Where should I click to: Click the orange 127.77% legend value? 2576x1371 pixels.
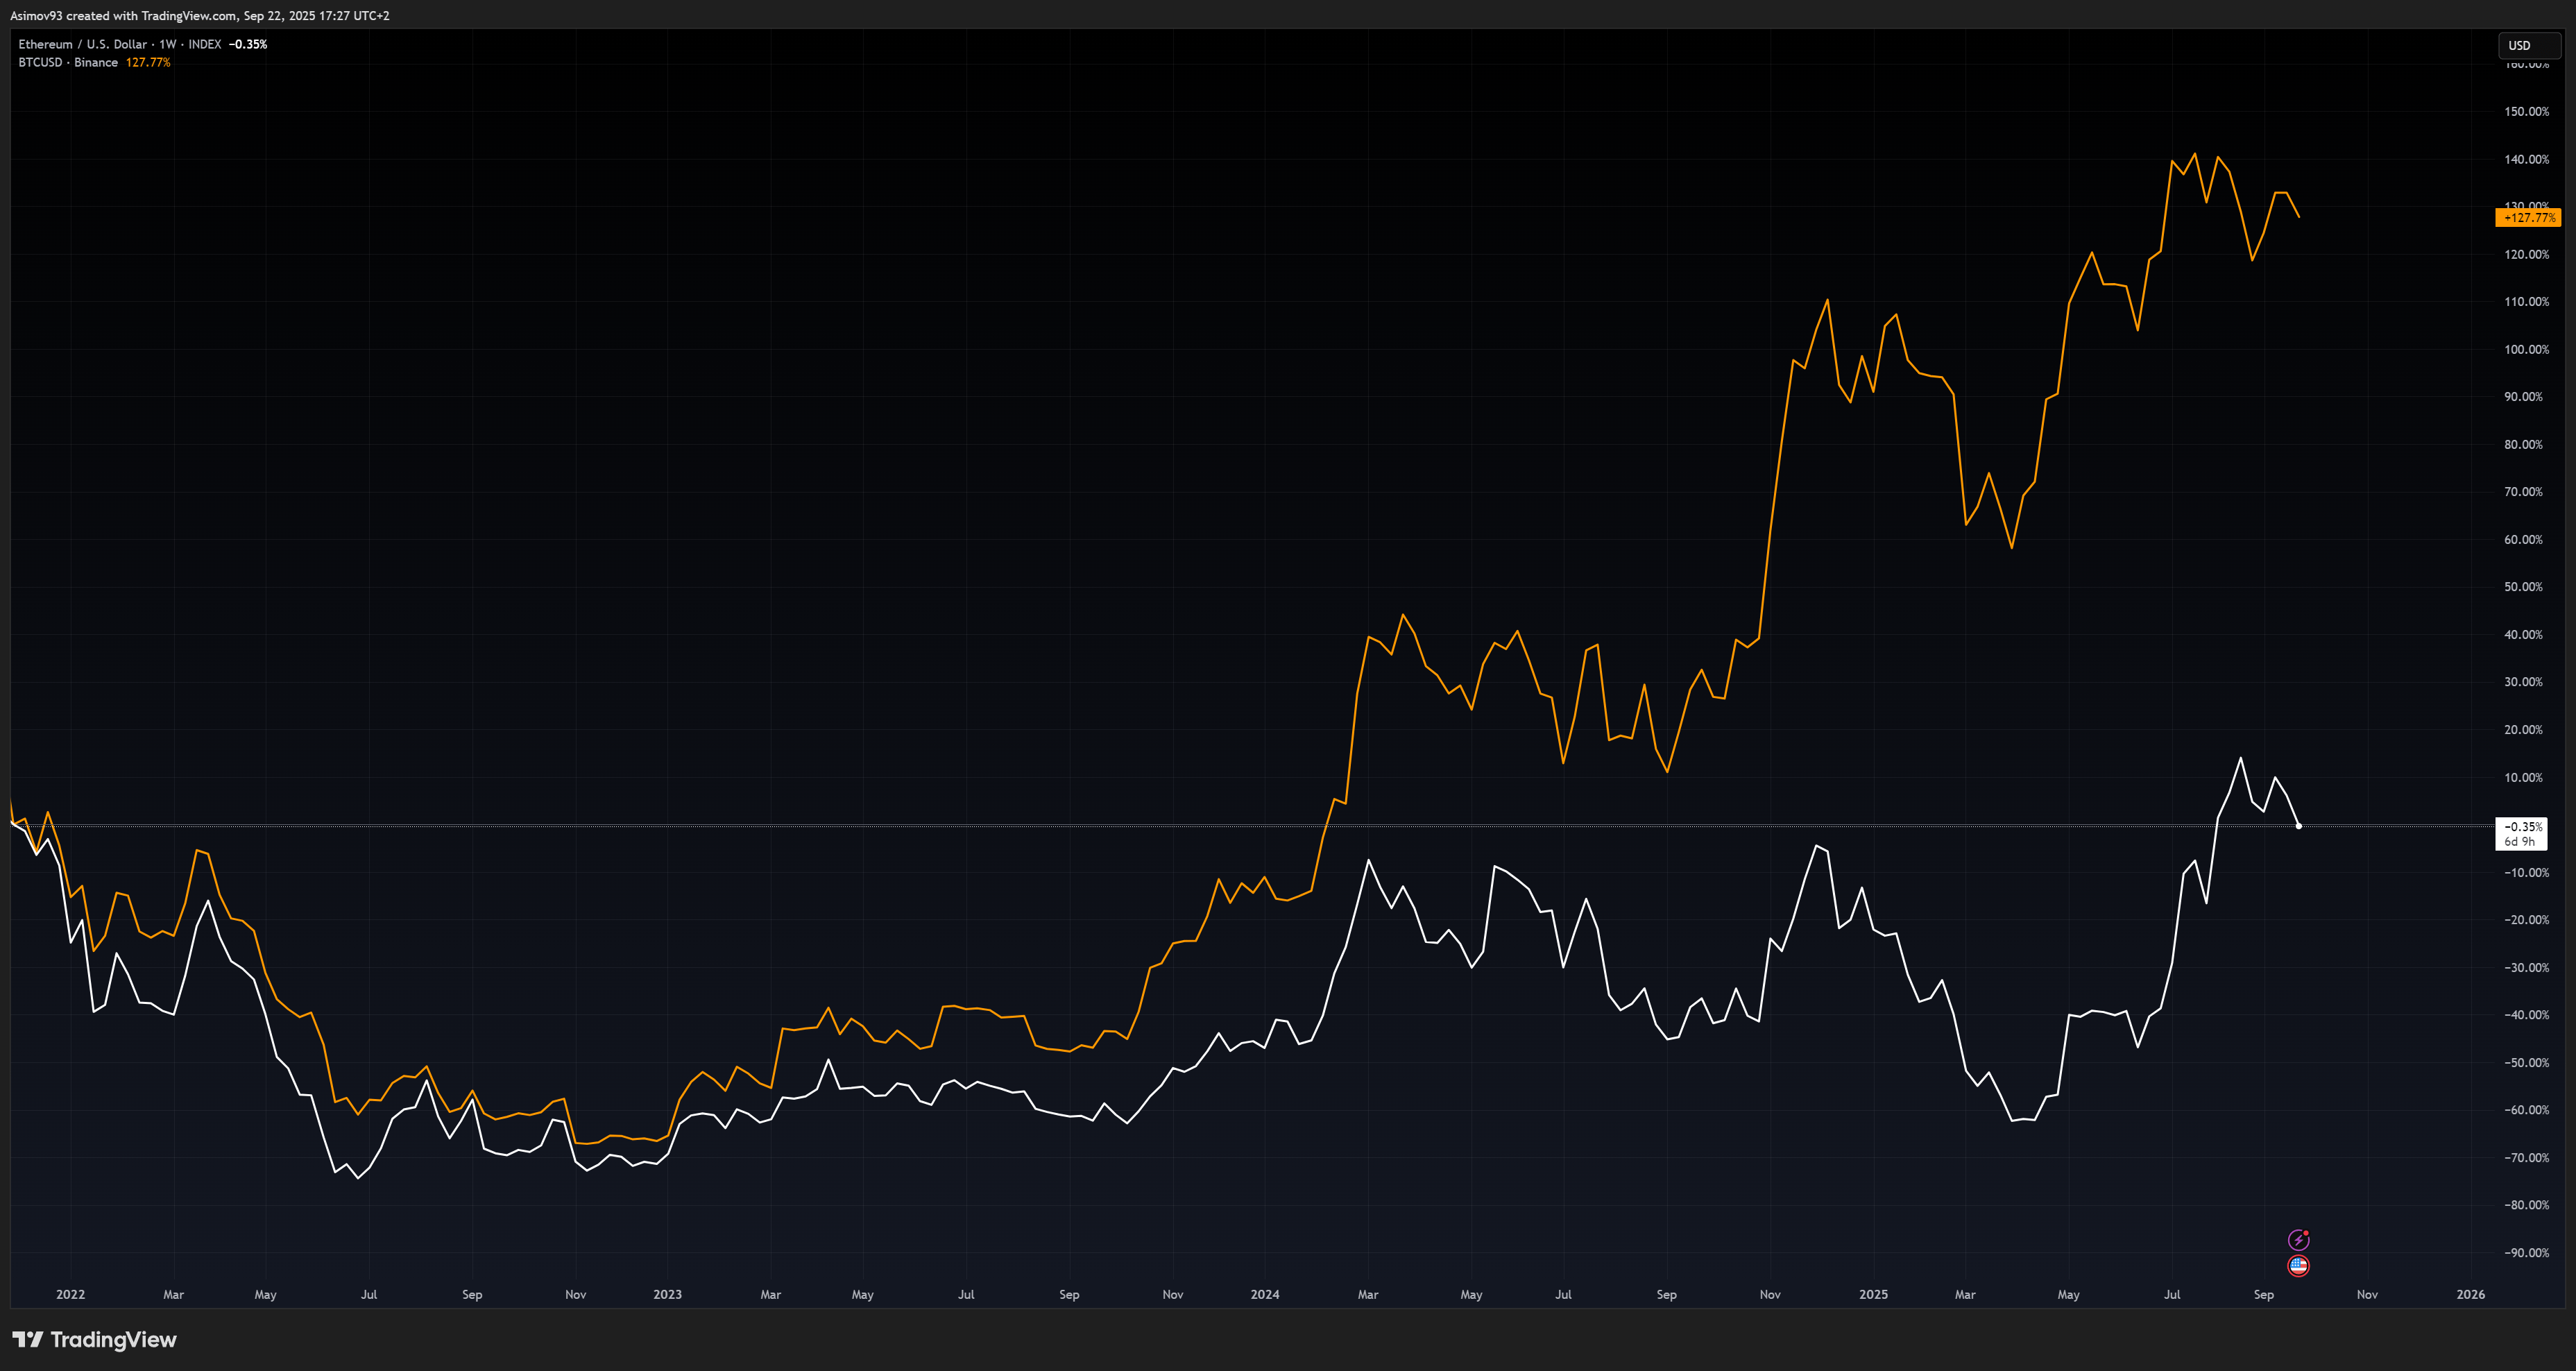148,62
